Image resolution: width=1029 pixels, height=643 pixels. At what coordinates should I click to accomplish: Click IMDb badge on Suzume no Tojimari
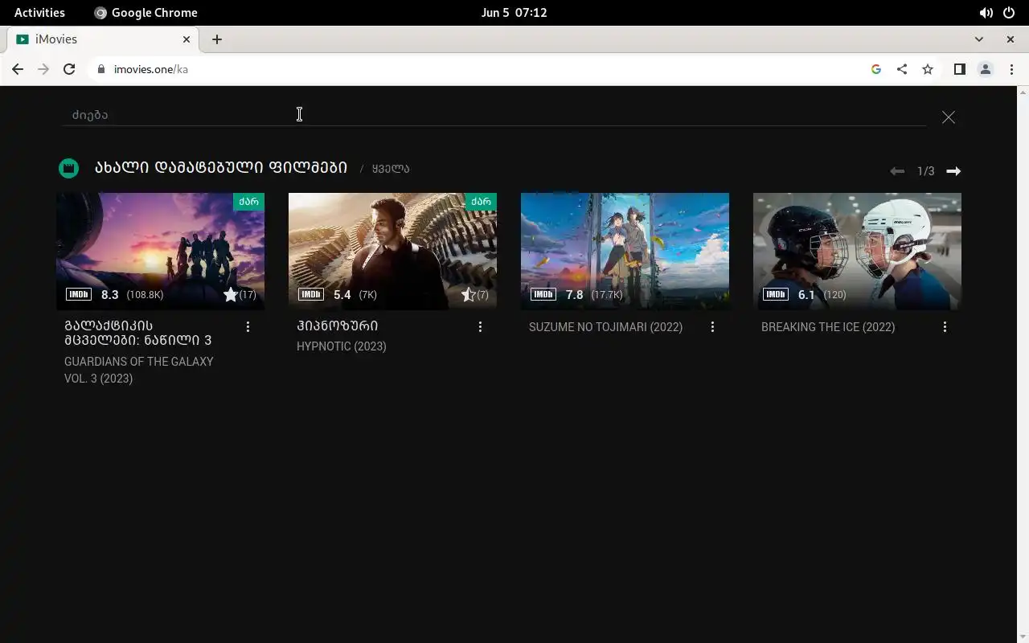coord(543,295)
